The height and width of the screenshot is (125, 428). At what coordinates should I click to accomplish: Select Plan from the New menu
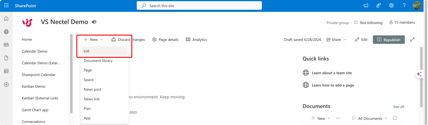point(105,109)
